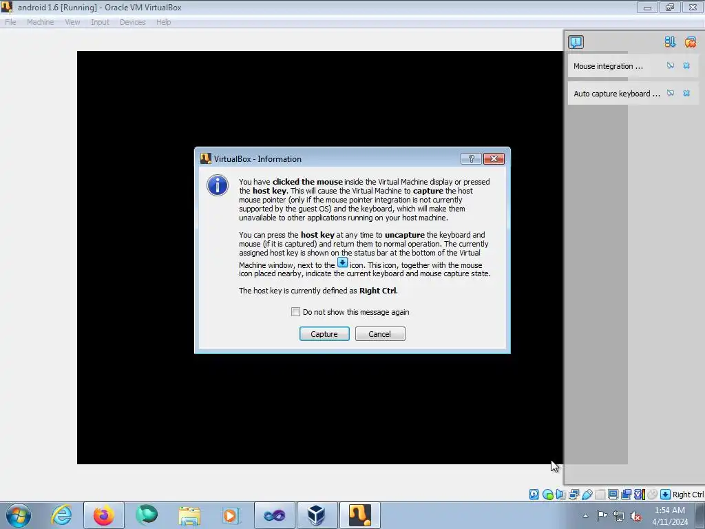Click the optical disk status icon
The height and width of the screenshot is (529, 705).
(547, 495)
